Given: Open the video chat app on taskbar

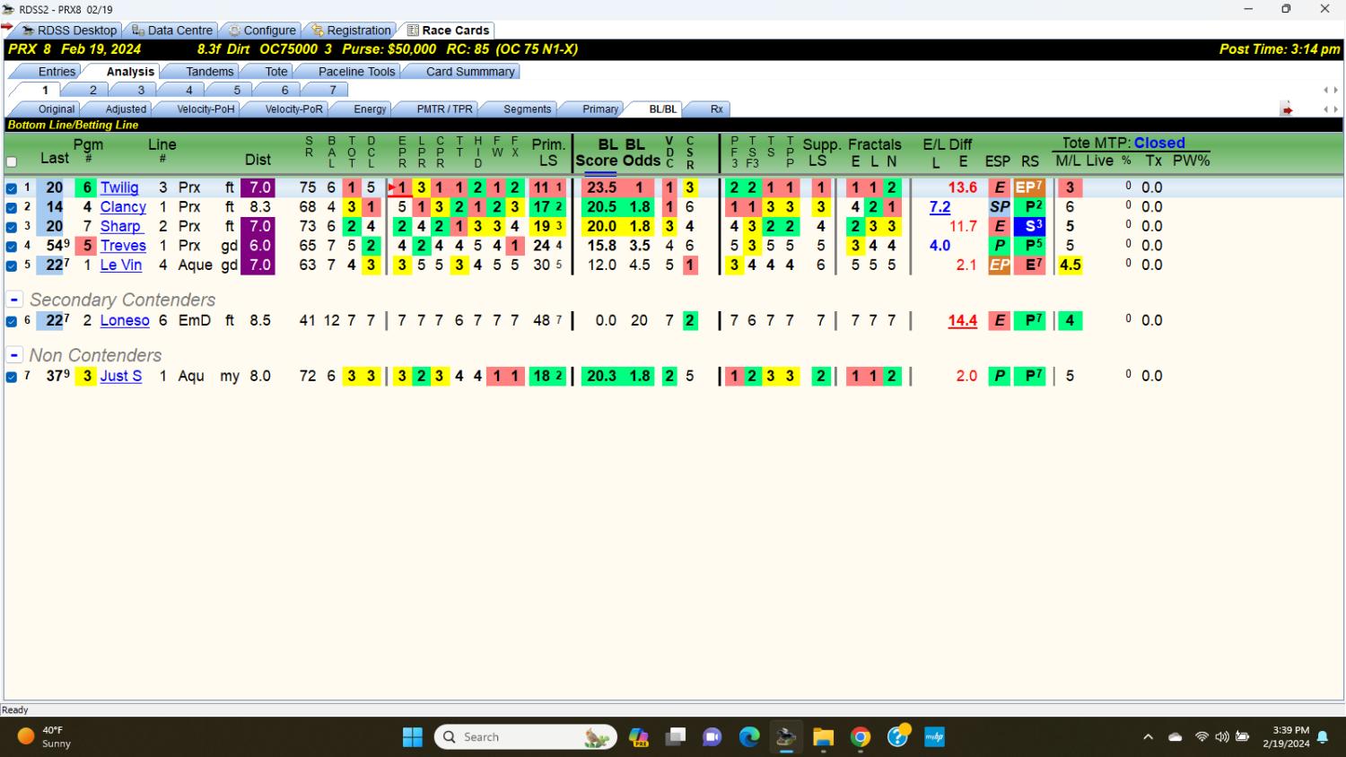Looking at the screenshot, I should (x=712, y=737).
